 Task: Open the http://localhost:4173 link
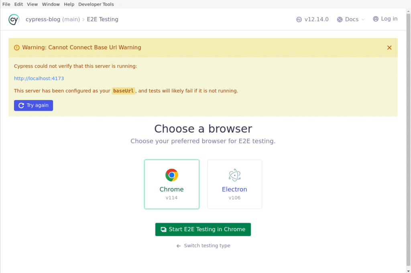[x=39, y=78]
